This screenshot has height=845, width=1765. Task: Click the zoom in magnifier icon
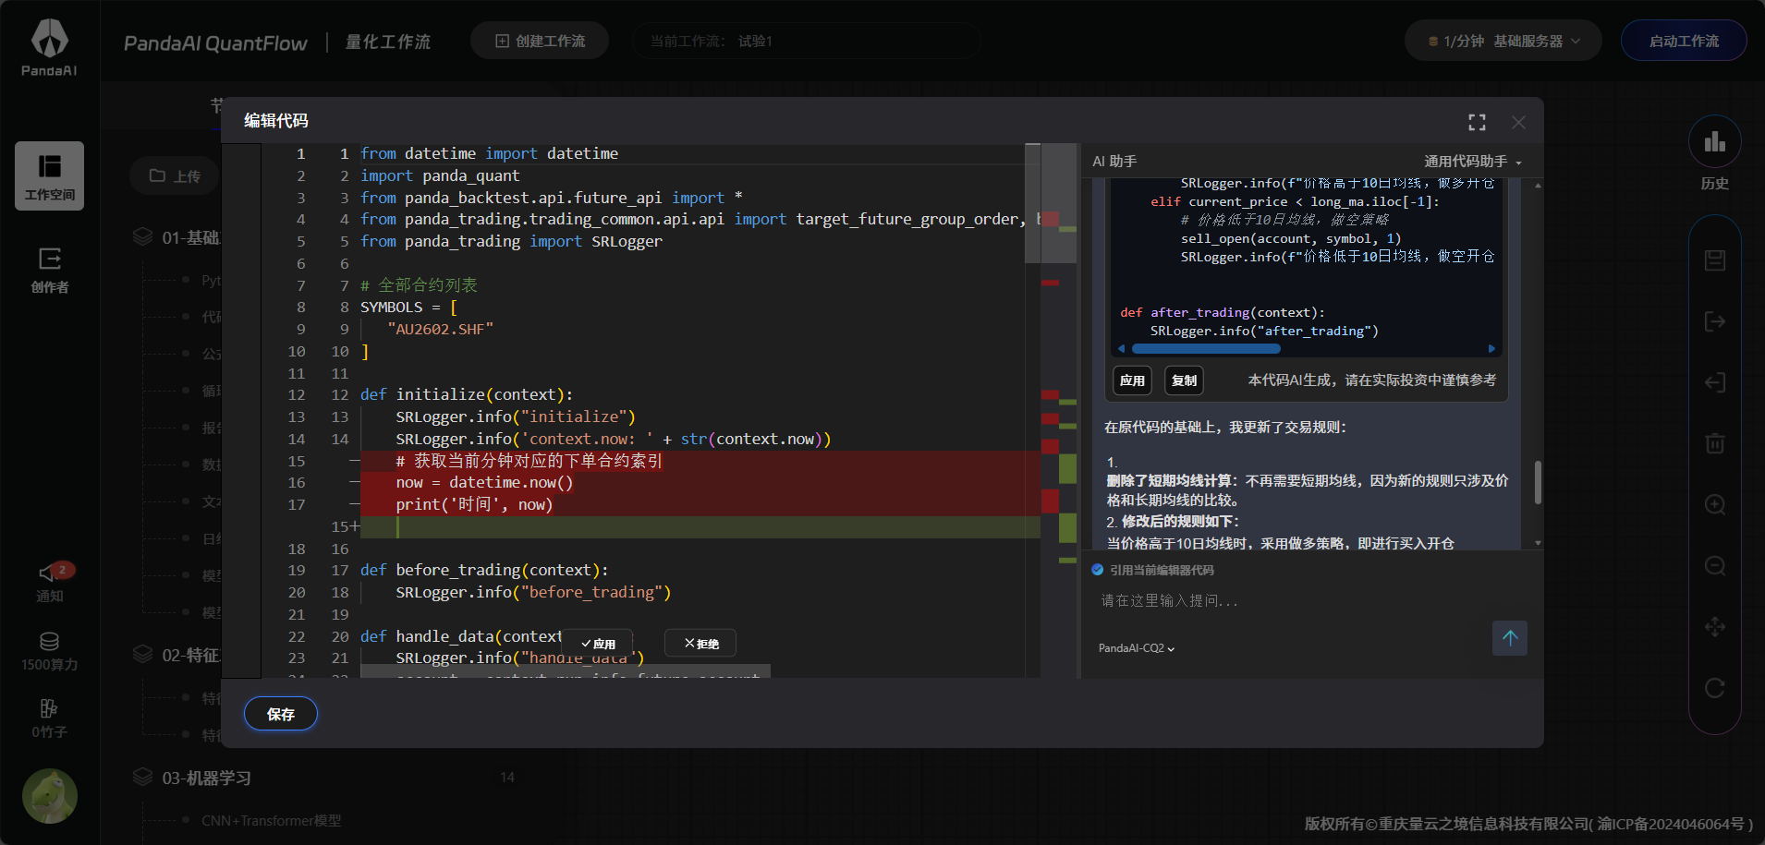(1715, 504)
